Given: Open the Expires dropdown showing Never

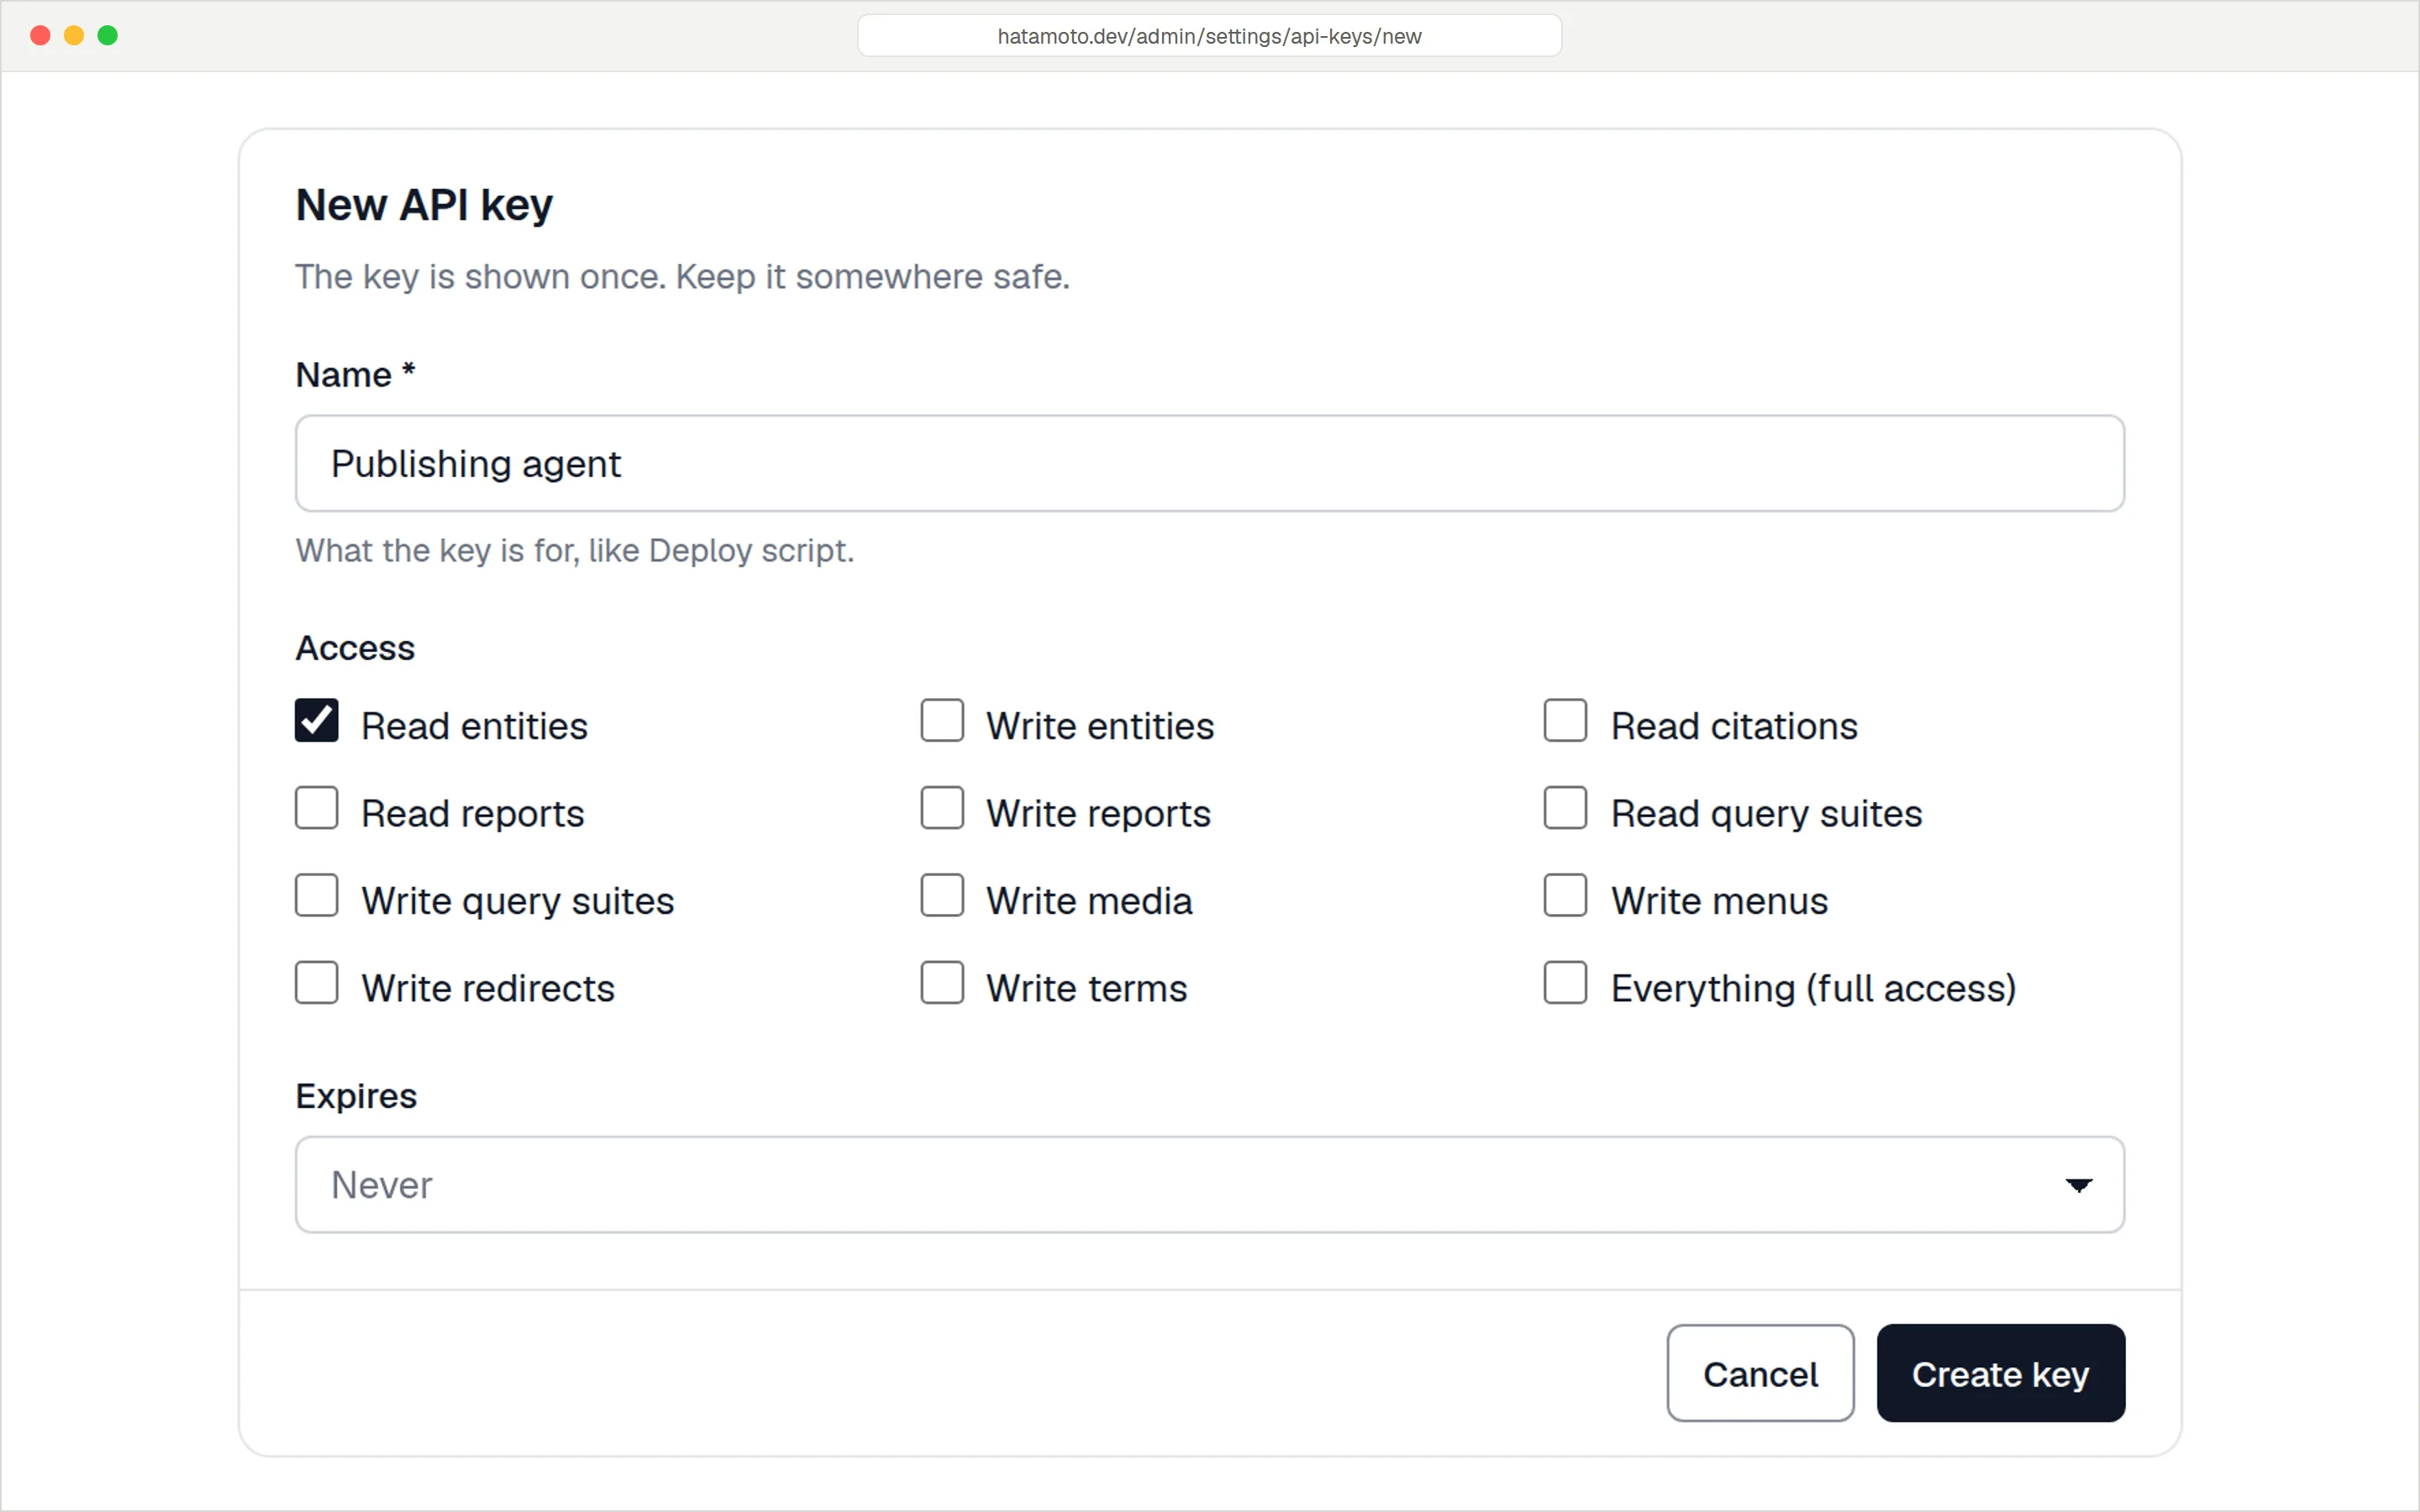Looking at the screenshot, I should click(x=1209, y=1184).
